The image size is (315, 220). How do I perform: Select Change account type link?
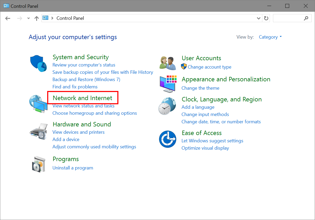point(209,67)
